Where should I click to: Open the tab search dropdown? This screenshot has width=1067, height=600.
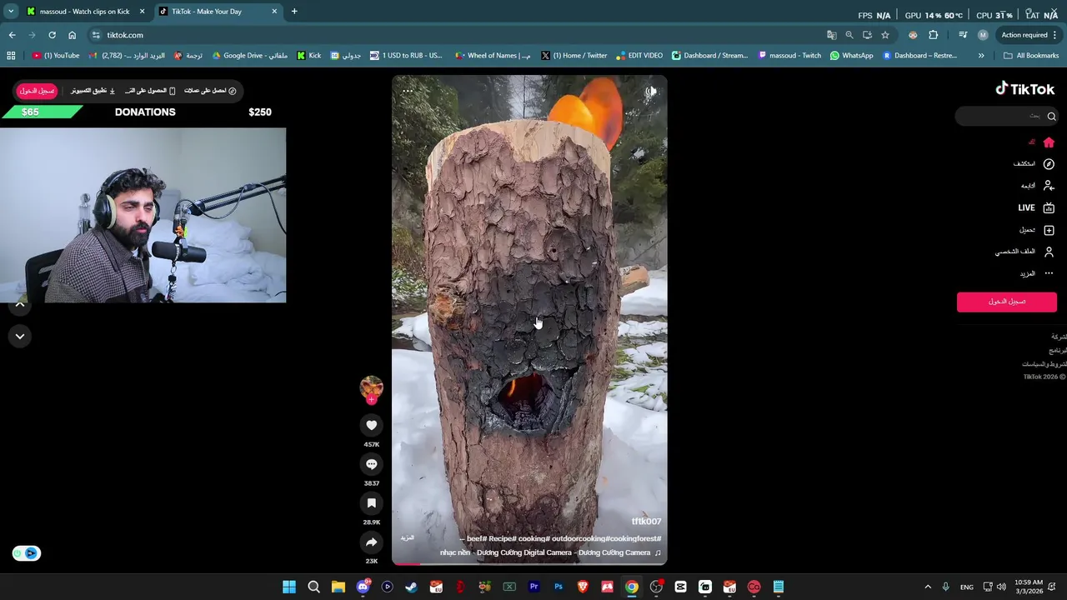coord(11,12)
